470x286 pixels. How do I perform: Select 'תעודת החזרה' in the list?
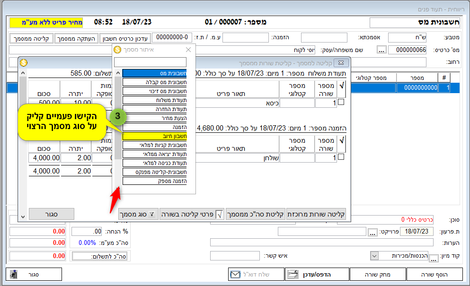154,109
